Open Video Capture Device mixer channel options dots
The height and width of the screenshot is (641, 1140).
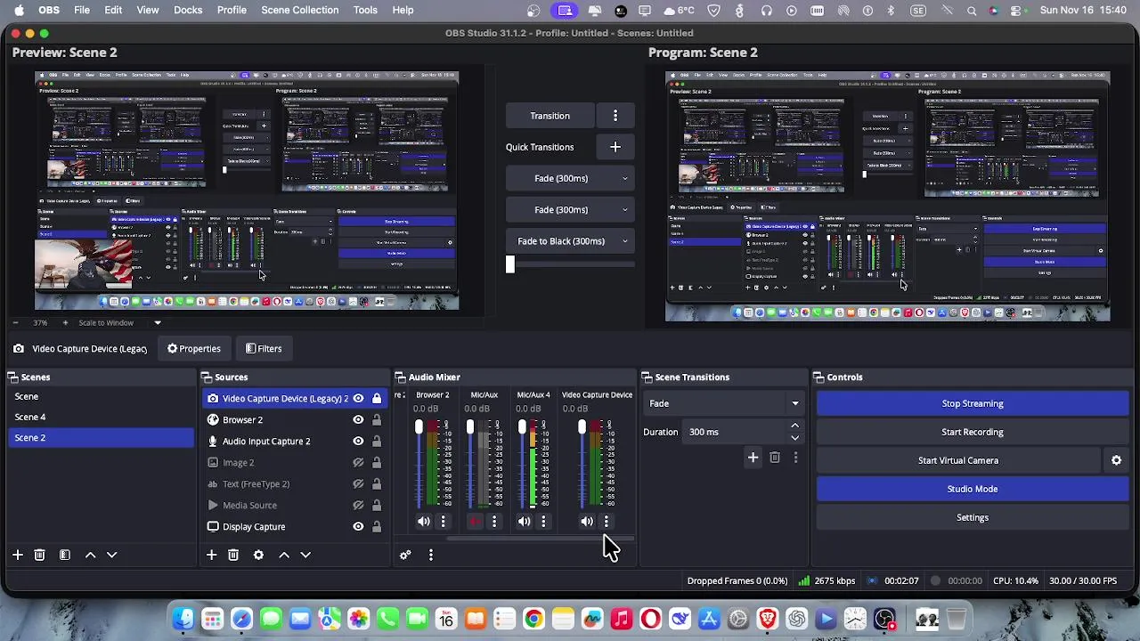[607, 522]
